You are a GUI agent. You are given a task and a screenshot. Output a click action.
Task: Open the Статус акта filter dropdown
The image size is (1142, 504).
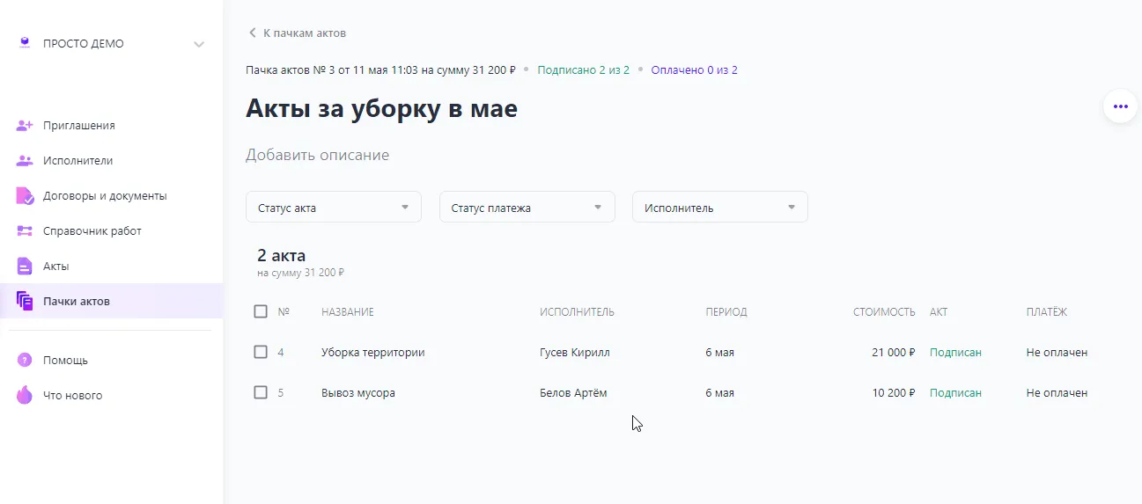[x=333, y=208]
